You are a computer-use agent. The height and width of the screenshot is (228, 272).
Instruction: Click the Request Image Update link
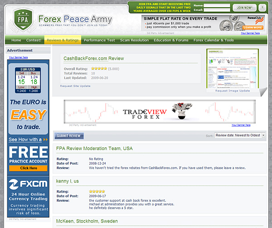[x=233, y=91]
